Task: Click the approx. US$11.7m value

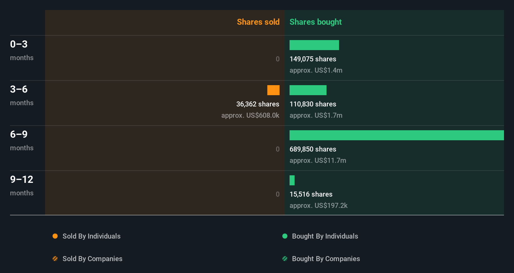Action: (318, 160)
